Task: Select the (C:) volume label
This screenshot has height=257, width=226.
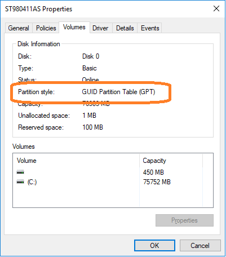Action: click(32, 182)
